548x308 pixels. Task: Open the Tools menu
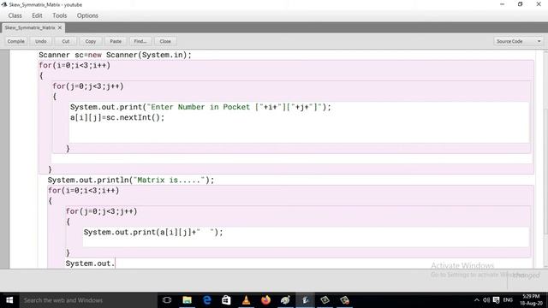pos(59,15)
